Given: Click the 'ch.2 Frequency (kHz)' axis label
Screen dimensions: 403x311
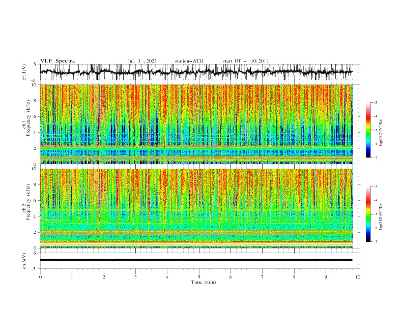Looking at the screenshot, I should pyautogui.click(x=26, y=202).
